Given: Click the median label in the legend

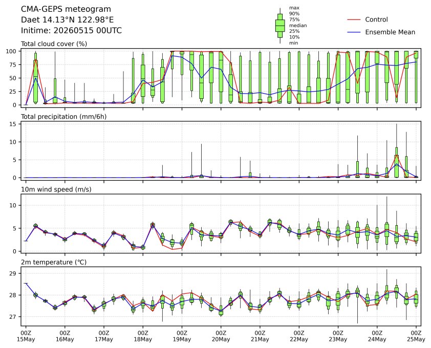Looking at the screenshot, I should pyautogui.click(x=298, y=26).
